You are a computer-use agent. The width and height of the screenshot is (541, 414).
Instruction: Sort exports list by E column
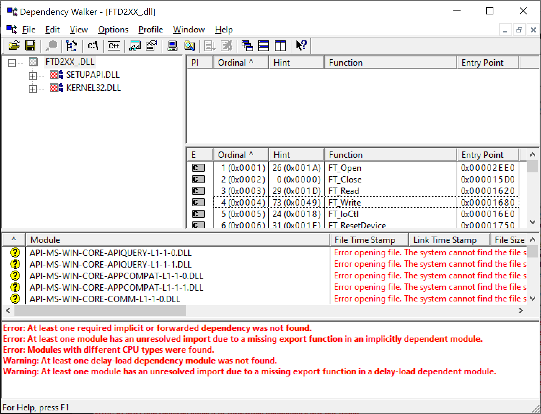[x=200, y=155]
